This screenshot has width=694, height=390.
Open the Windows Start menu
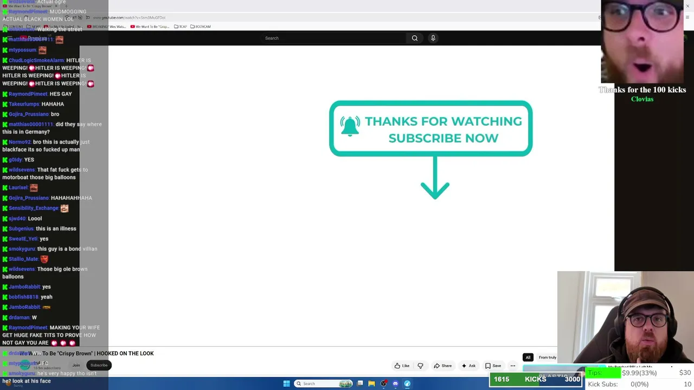(286, 383)
